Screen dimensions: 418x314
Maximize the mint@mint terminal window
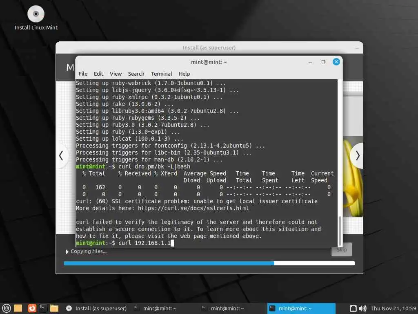point(323,62)
